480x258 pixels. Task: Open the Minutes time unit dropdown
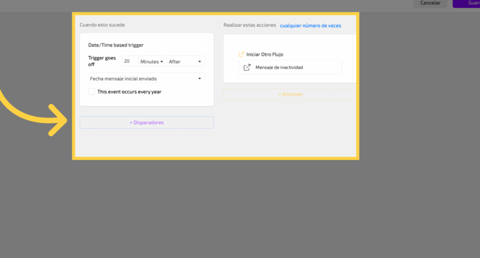(x=152, y=61)
